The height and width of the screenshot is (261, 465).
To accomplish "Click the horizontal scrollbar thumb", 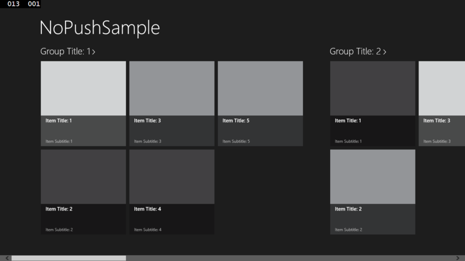I will pyautogui.click(x=68, y=258).
